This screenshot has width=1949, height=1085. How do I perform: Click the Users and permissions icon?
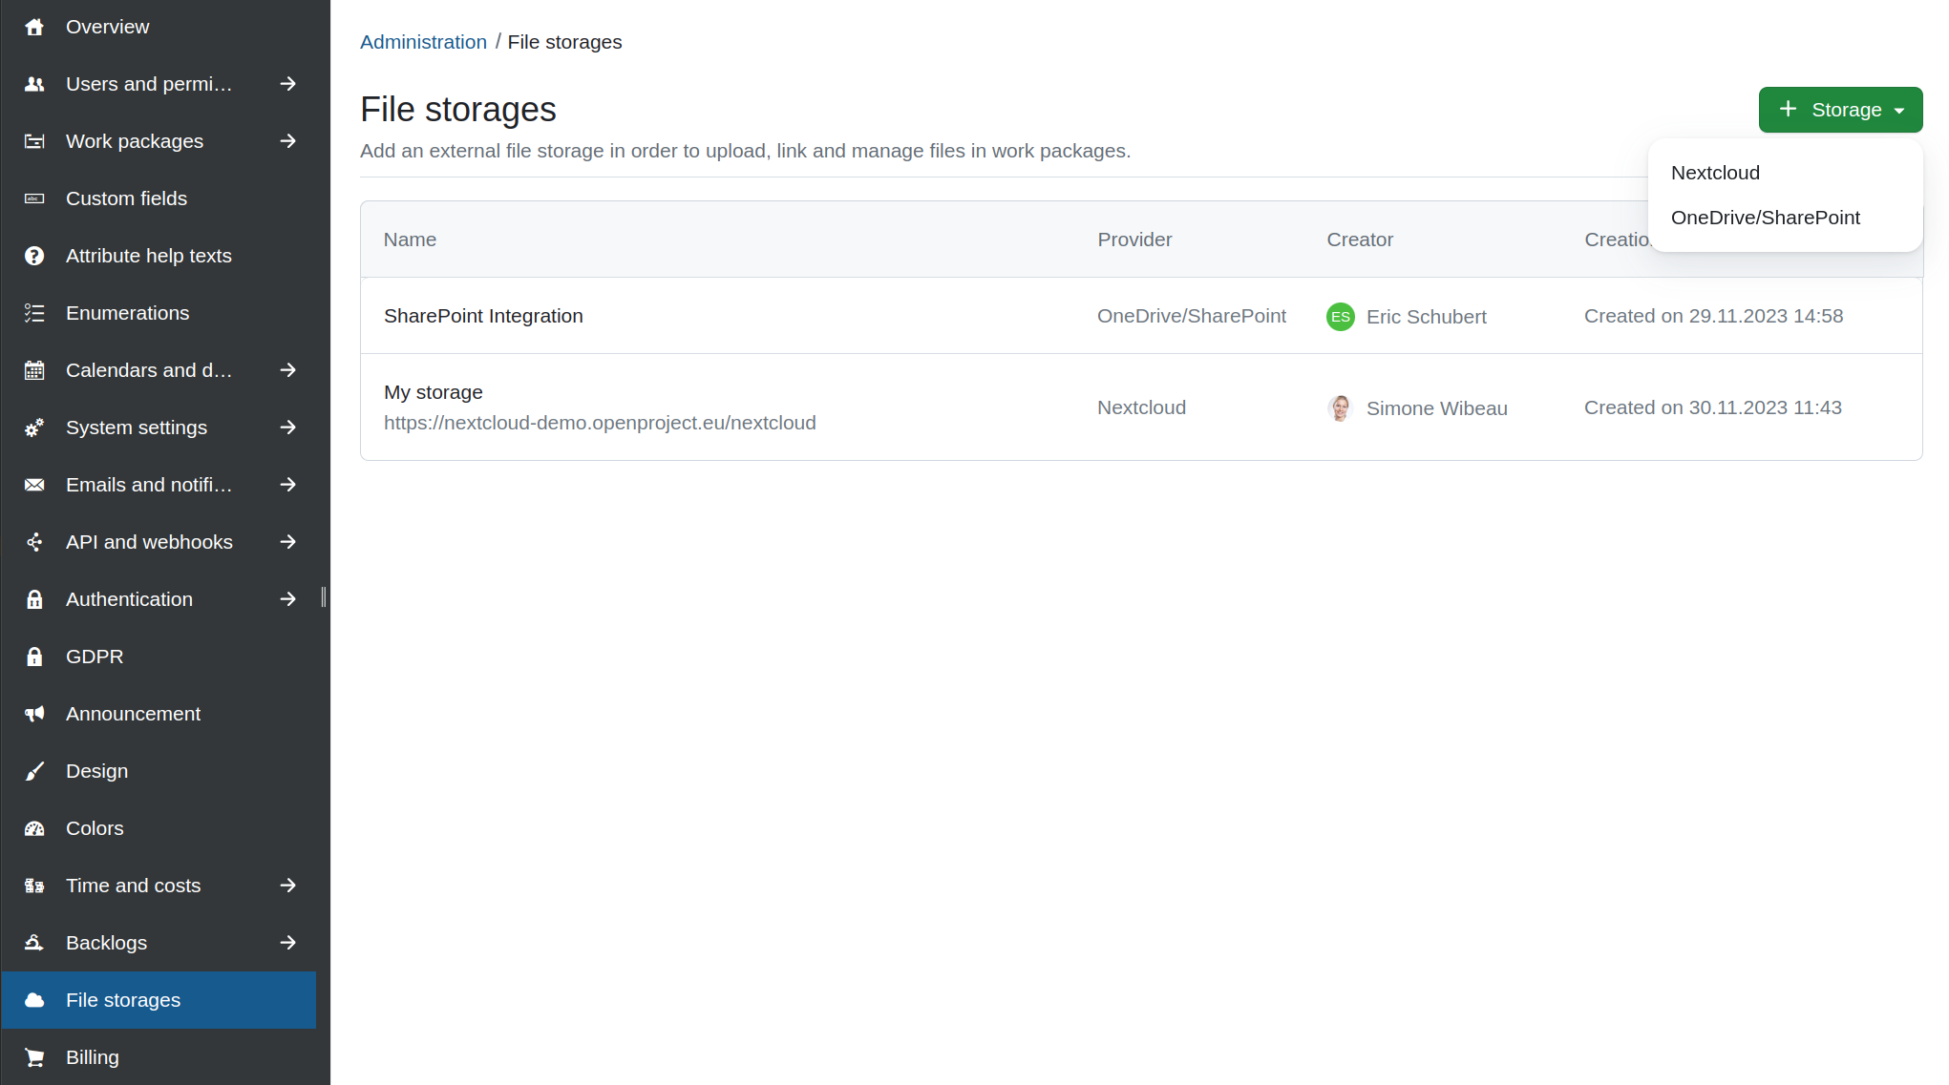(33, 83)
